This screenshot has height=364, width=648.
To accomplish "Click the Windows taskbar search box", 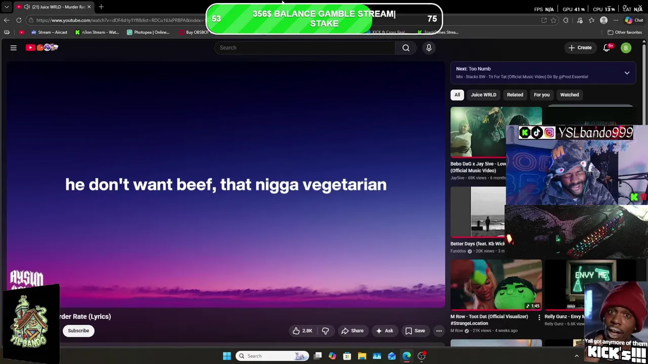I will click(x=272, y=356).
